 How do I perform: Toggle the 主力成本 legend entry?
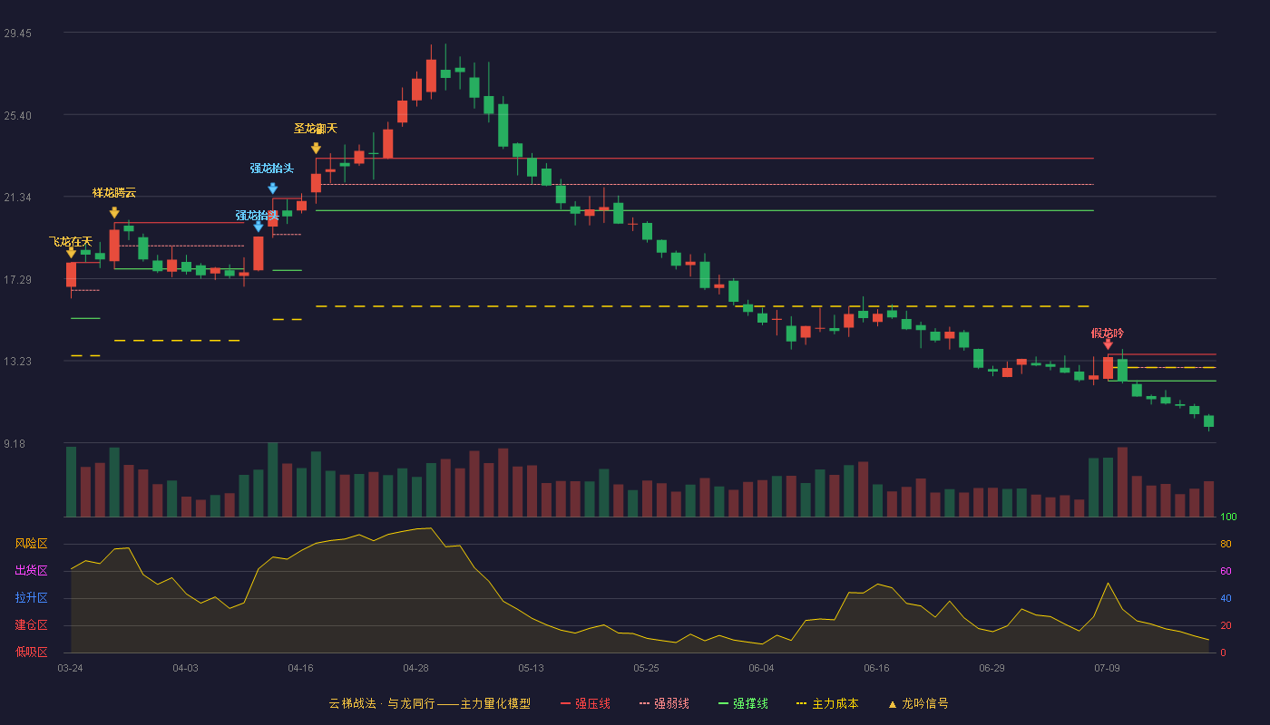826,703
